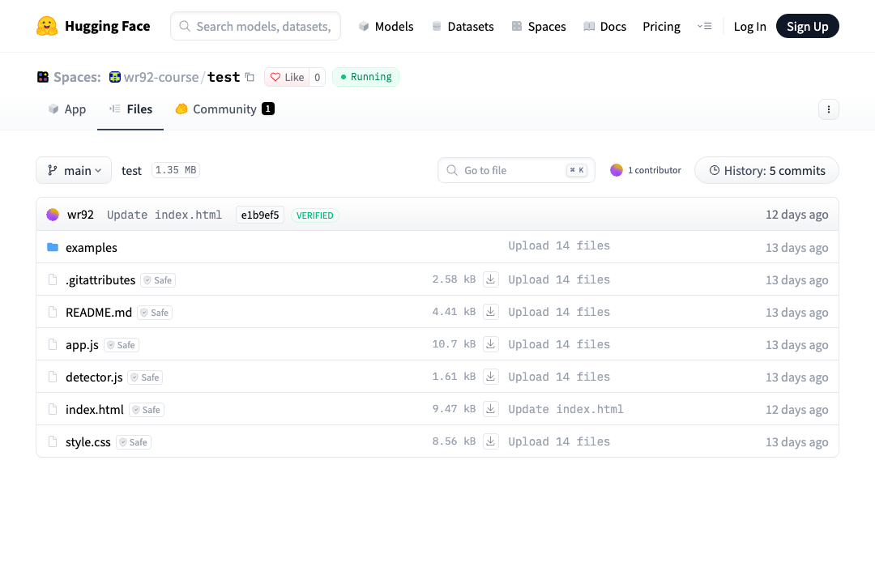Select the Files tab

click(x=130, y=109)
